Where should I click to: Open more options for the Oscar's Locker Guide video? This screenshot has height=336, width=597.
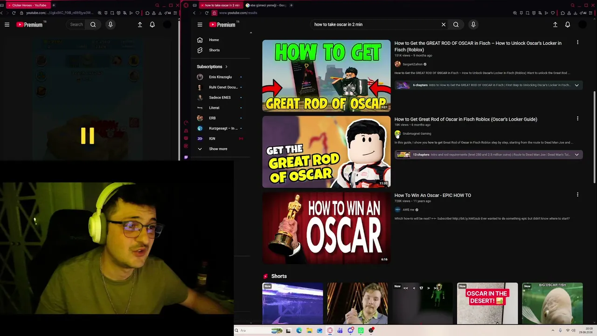click(577, 119)
